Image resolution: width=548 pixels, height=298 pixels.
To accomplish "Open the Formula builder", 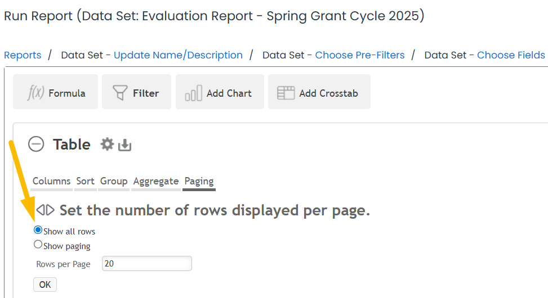I will click(55, 92).
